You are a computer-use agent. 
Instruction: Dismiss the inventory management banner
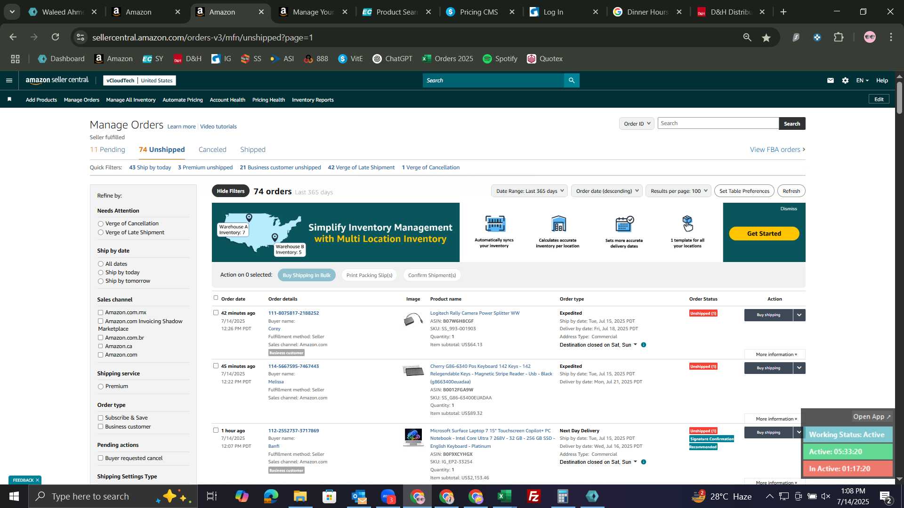pos(788,209)
